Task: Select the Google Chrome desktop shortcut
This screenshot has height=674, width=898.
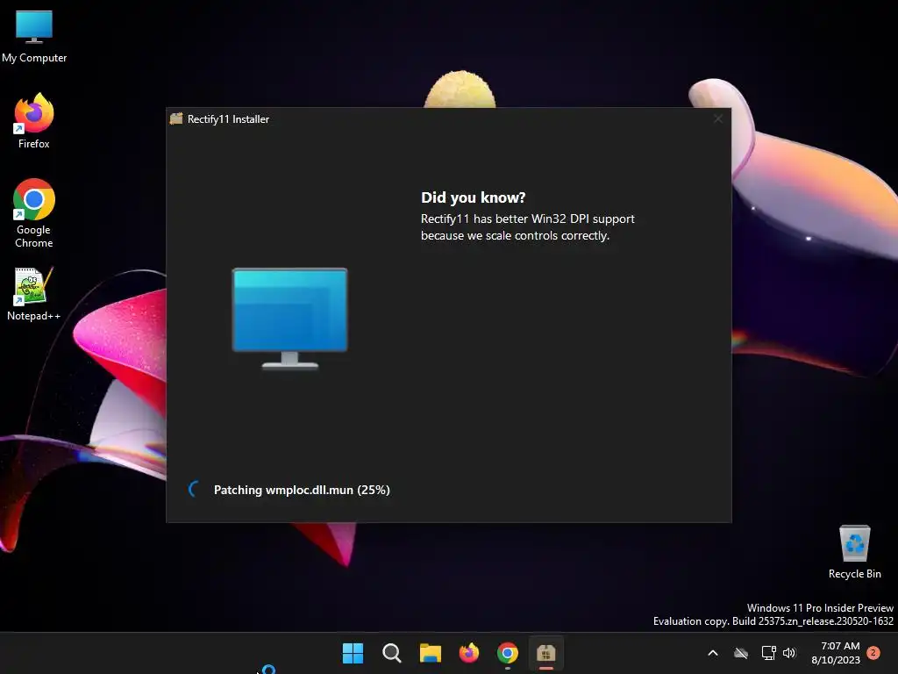Action: click(x=34, y=212)
